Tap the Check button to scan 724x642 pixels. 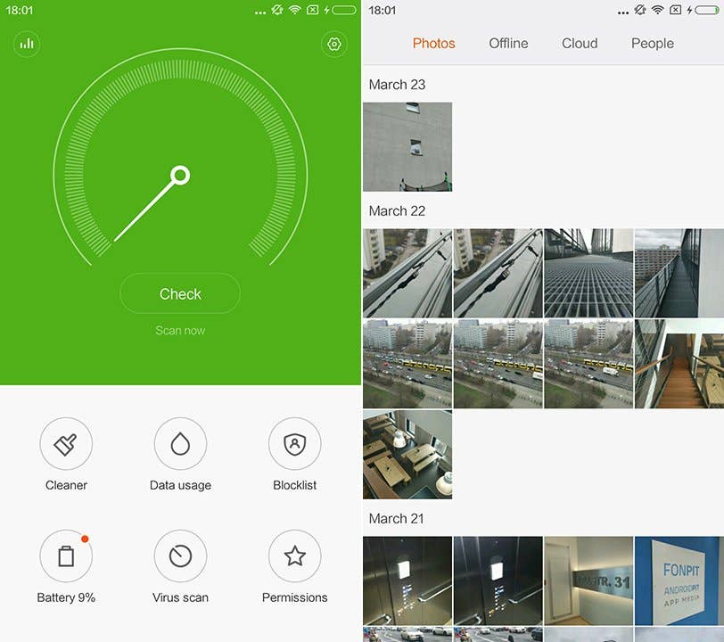pos(180,293)
